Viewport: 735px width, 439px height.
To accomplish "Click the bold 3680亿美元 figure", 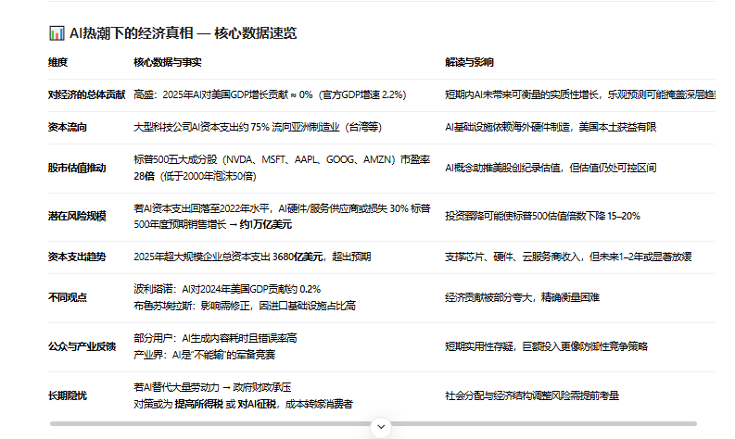I will pyautogui.click(x=295, y=257).
